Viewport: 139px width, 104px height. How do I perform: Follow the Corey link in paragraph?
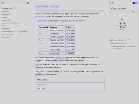[46, 72]
